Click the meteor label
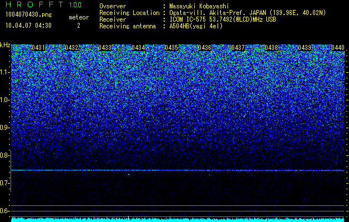The height and width of the screenshot is (222, 349). coord(79,17)
